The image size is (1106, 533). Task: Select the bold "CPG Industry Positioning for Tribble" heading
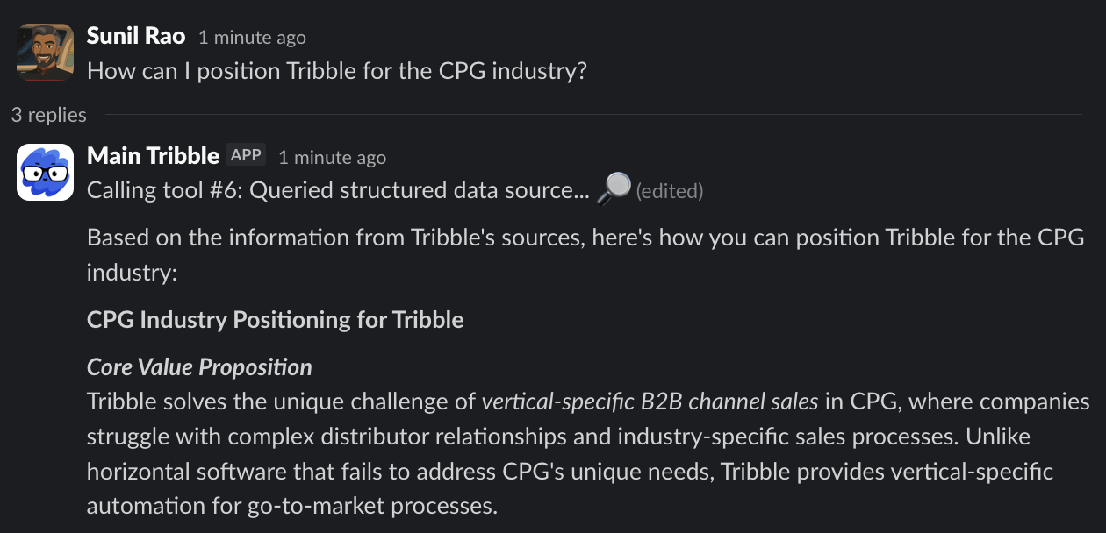pos(274,319)
